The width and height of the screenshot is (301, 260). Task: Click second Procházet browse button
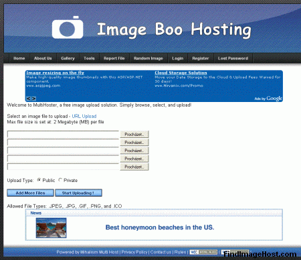[134, 143]
